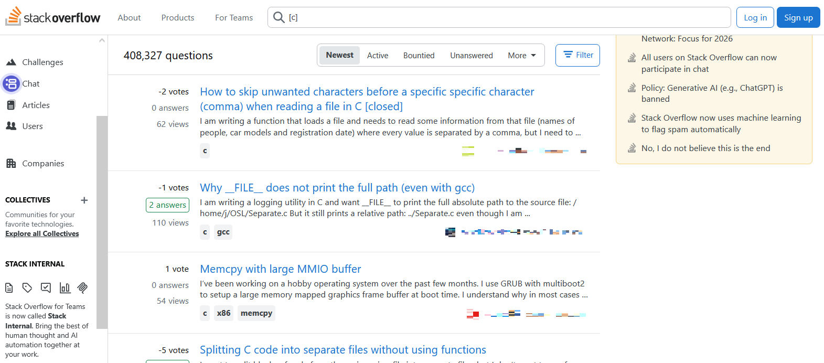Click the Articles icon in sidebar
Viewport: 824px width, 363px height.
(11, 105)
